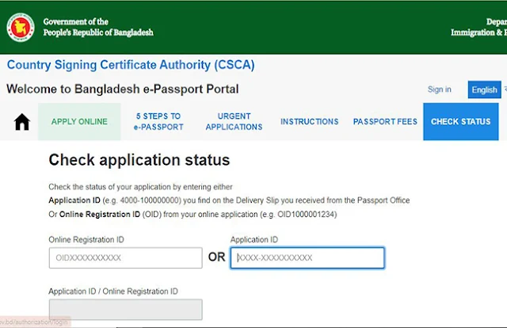This screenshot has height=328, width=507.
Task: Focus the Application ID input field
Action: pos(307,257)
